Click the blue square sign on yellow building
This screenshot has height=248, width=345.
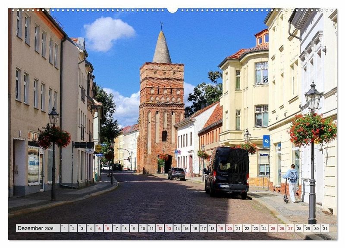267,141
